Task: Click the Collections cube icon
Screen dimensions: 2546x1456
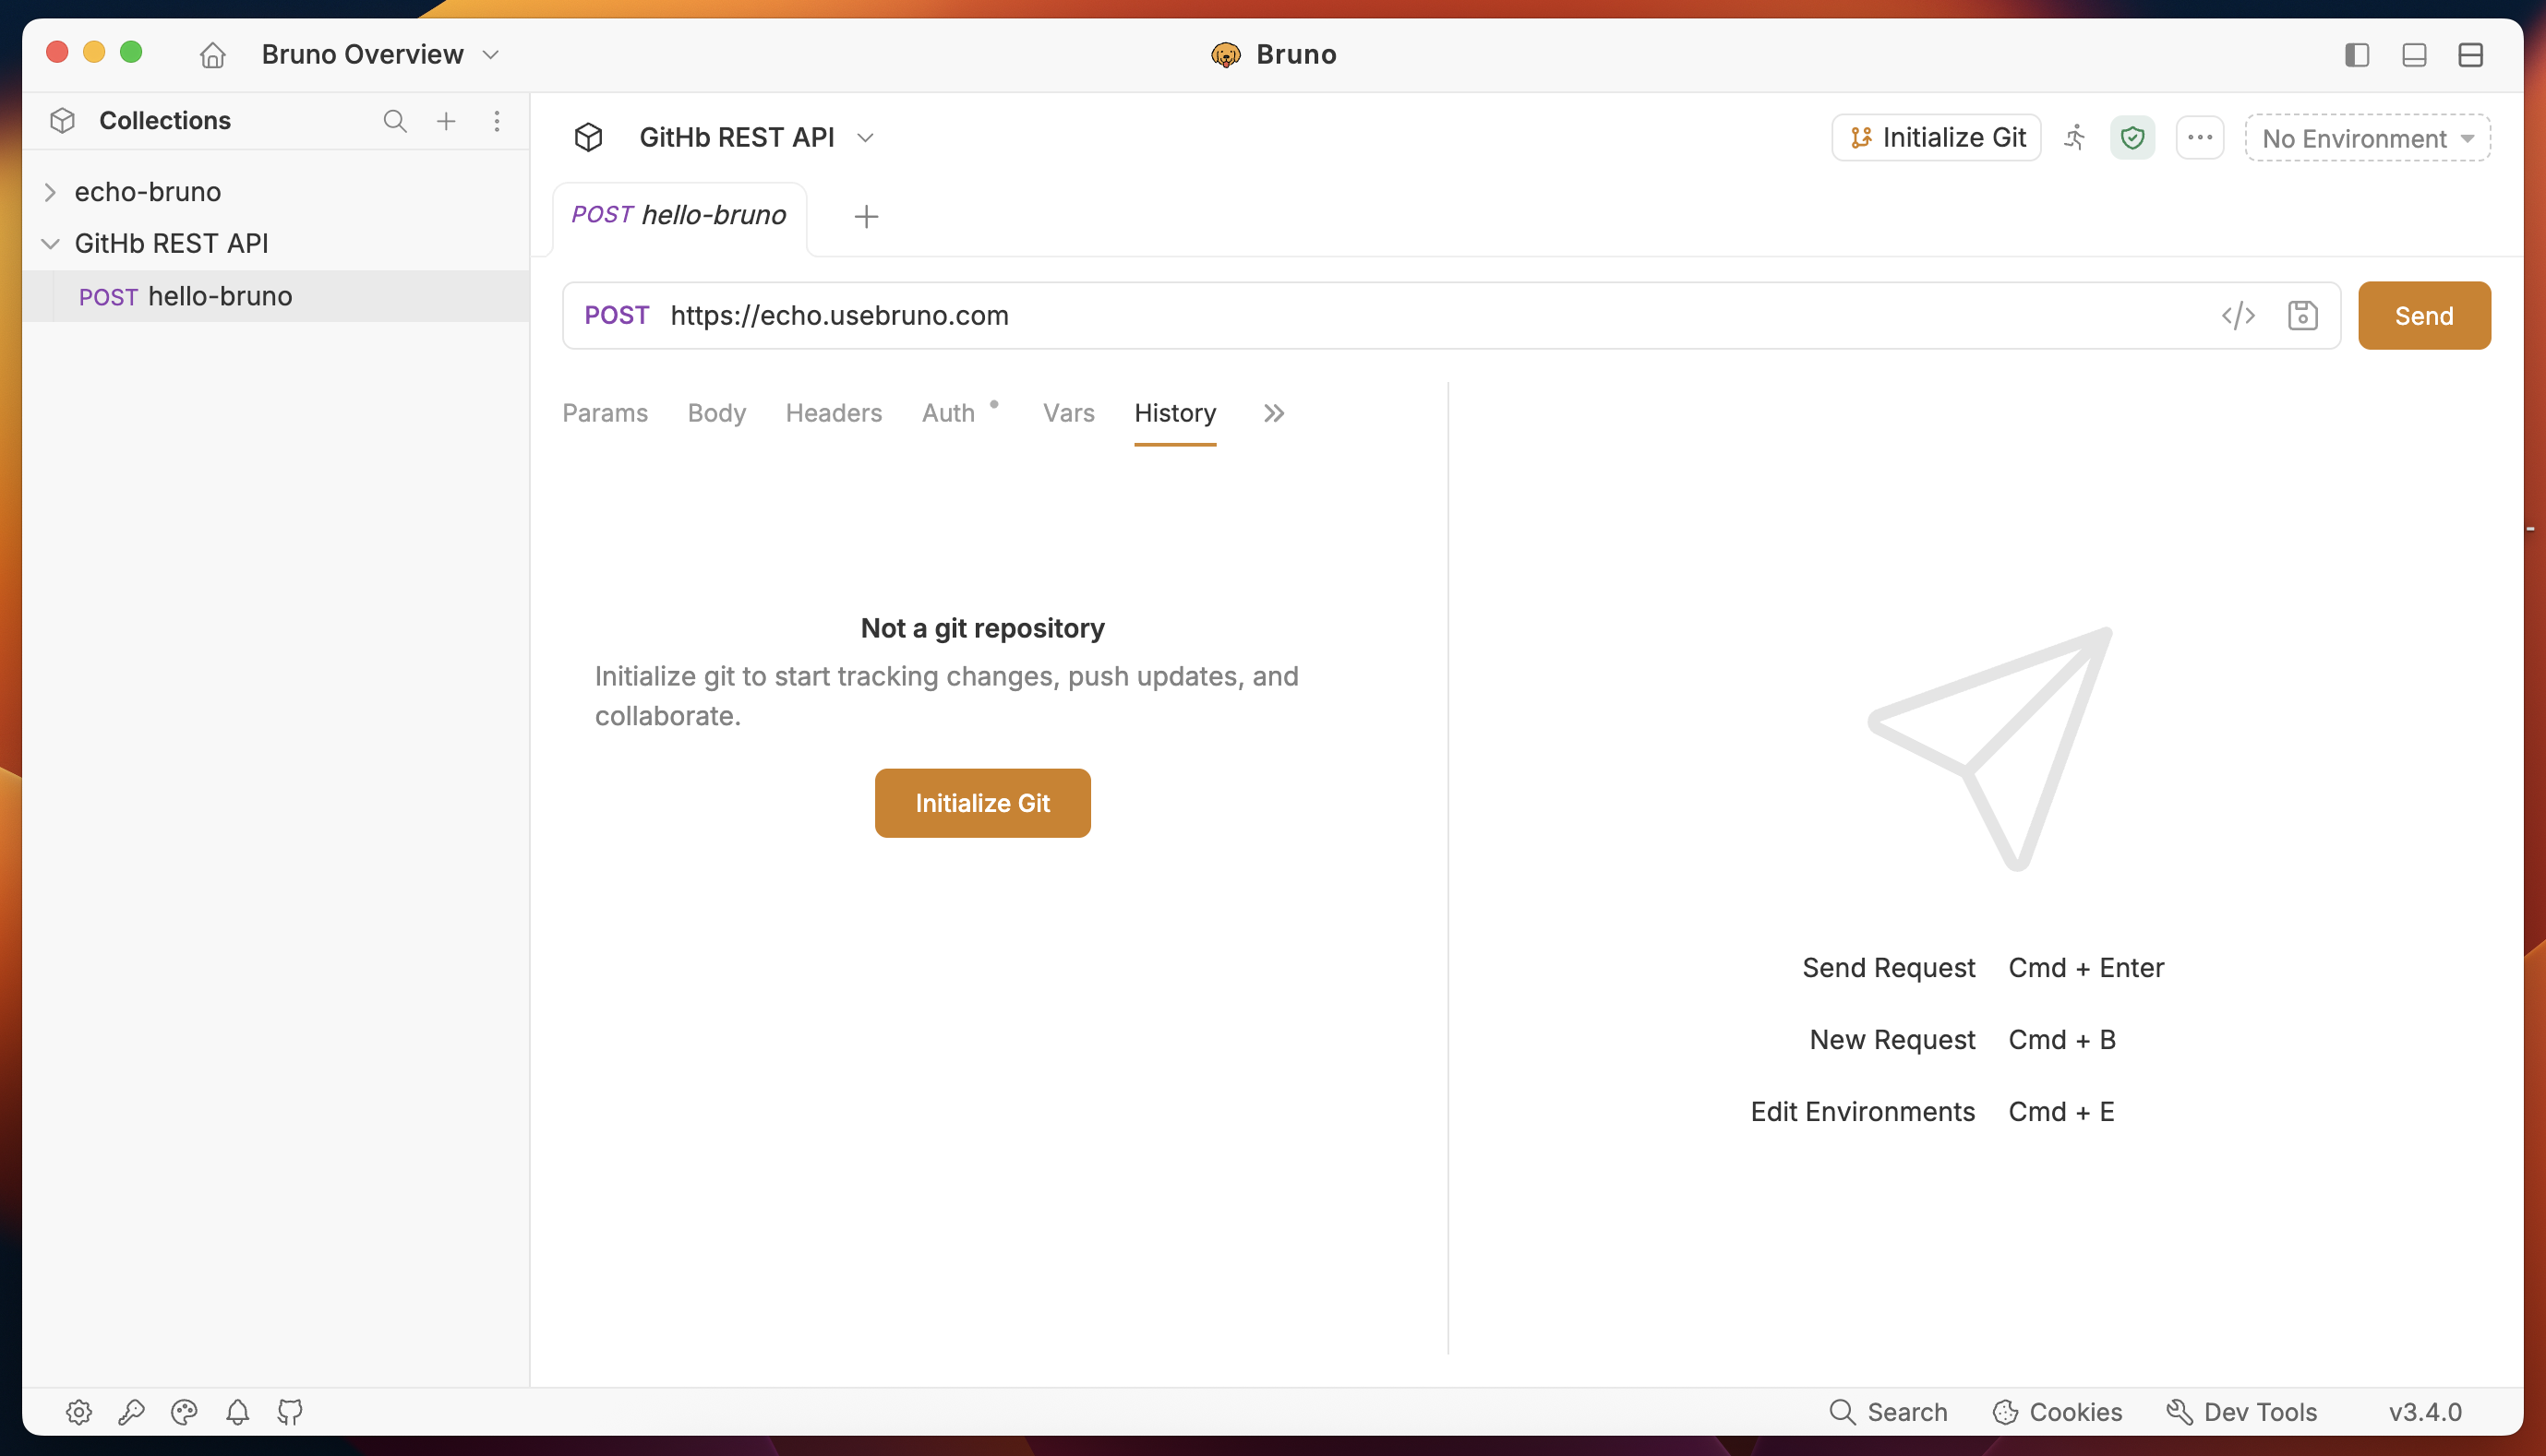Action: [x=62, y=121]
